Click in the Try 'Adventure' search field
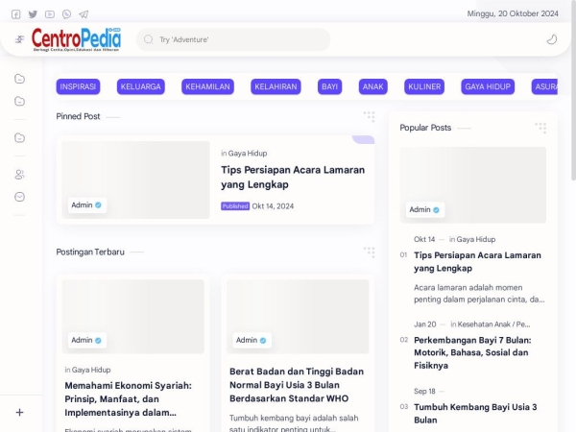The image size is (576, 432). pos(233,39)
